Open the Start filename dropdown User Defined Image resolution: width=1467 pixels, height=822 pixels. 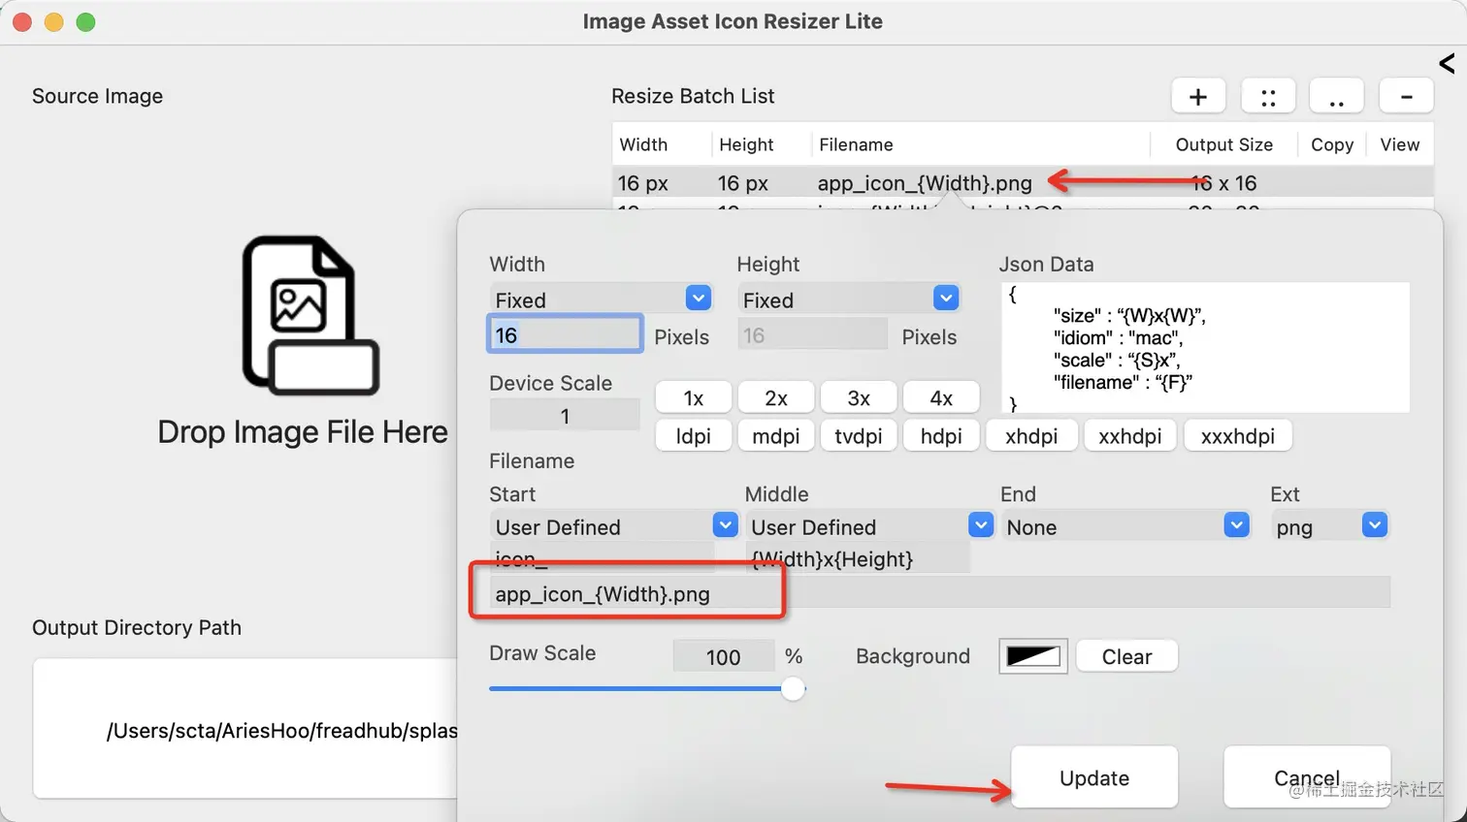coord(614,525)
